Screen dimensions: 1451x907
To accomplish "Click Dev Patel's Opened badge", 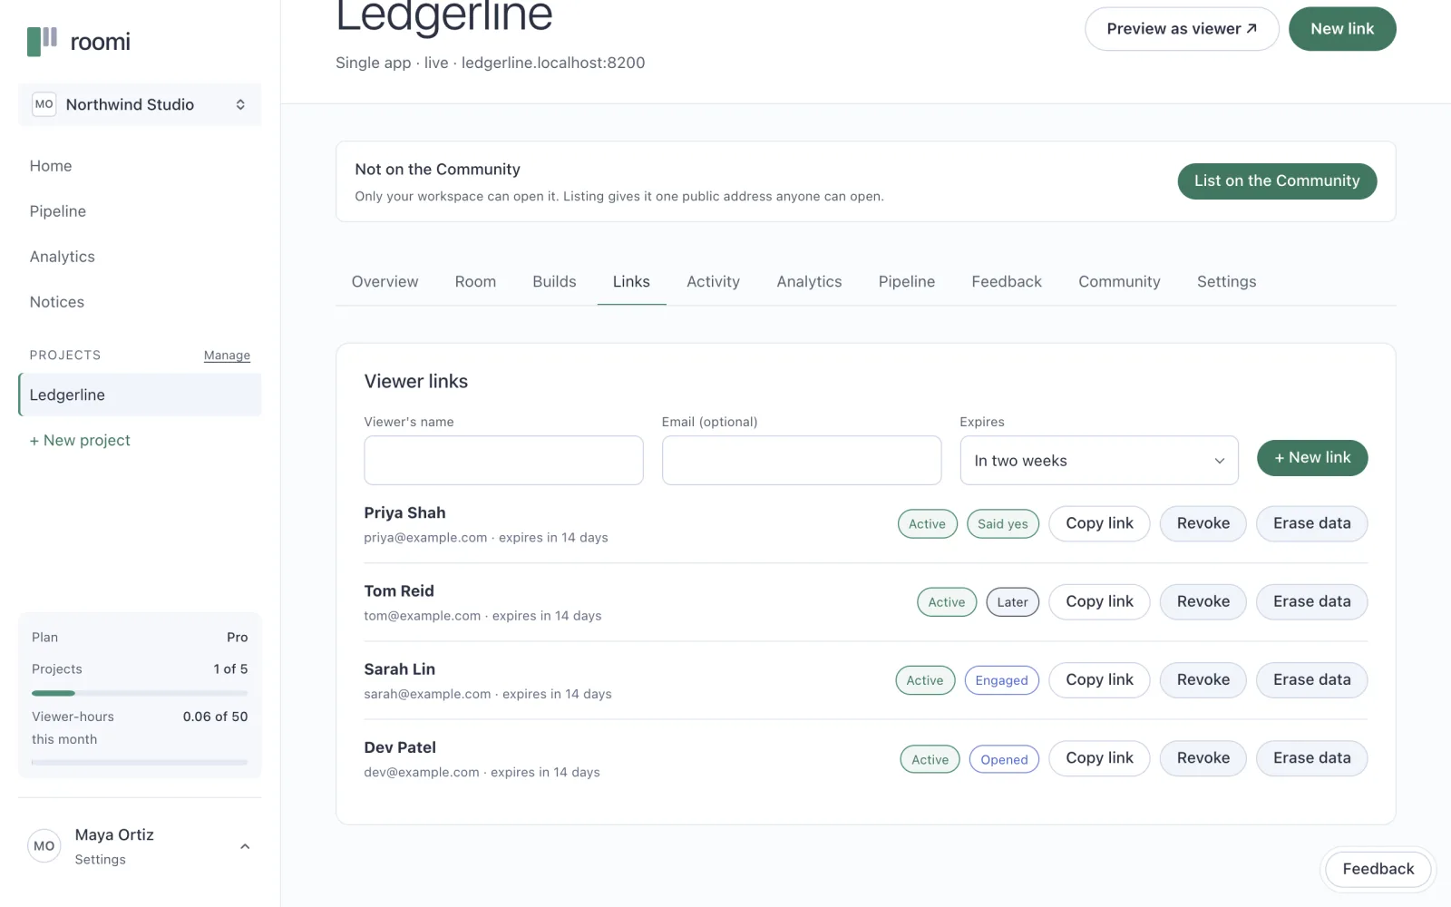I will coord(1004,759).
